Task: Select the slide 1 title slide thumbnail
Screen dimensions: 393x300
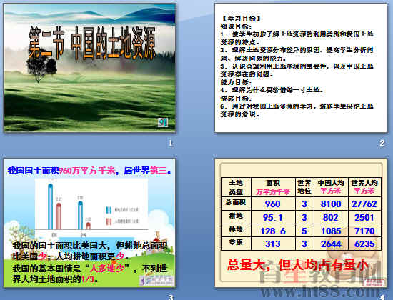Action: pyautogui.click(x=89, y=68)
